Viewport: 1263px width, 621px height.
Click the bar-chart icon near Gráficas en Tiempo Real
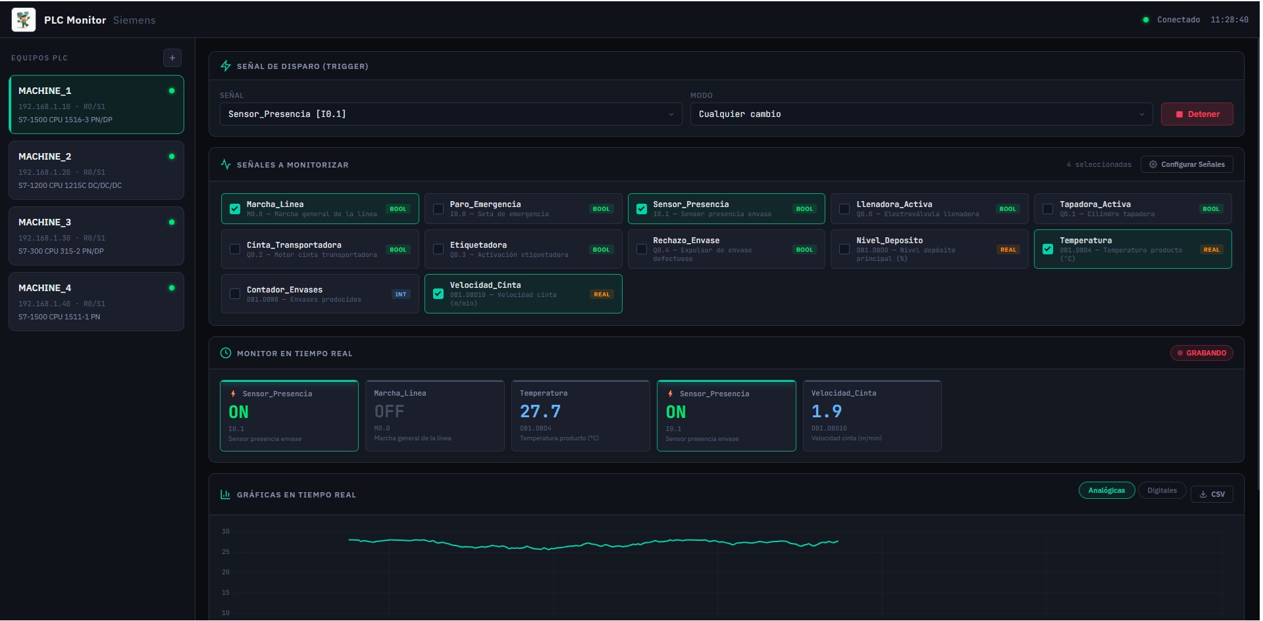pos(226,494)
